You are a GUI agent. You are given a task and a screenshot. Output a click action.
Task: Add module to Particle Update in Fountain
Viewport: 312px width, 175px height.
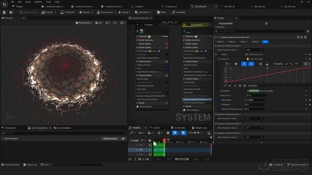tap(167, 76)
